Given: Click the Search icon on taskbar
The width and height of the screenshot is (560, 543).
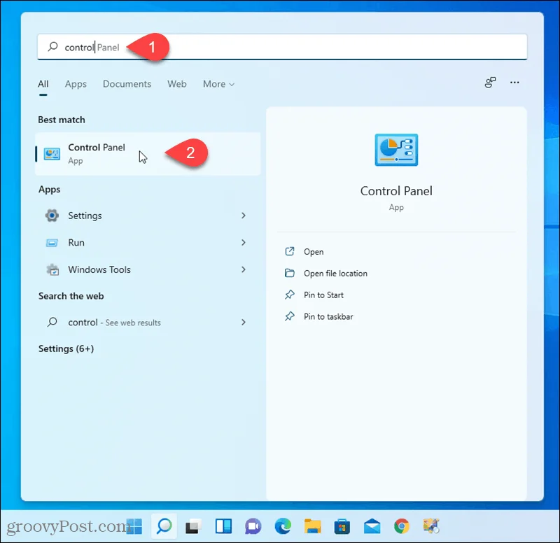Looking at the screenshot, I should coord(164,527).
